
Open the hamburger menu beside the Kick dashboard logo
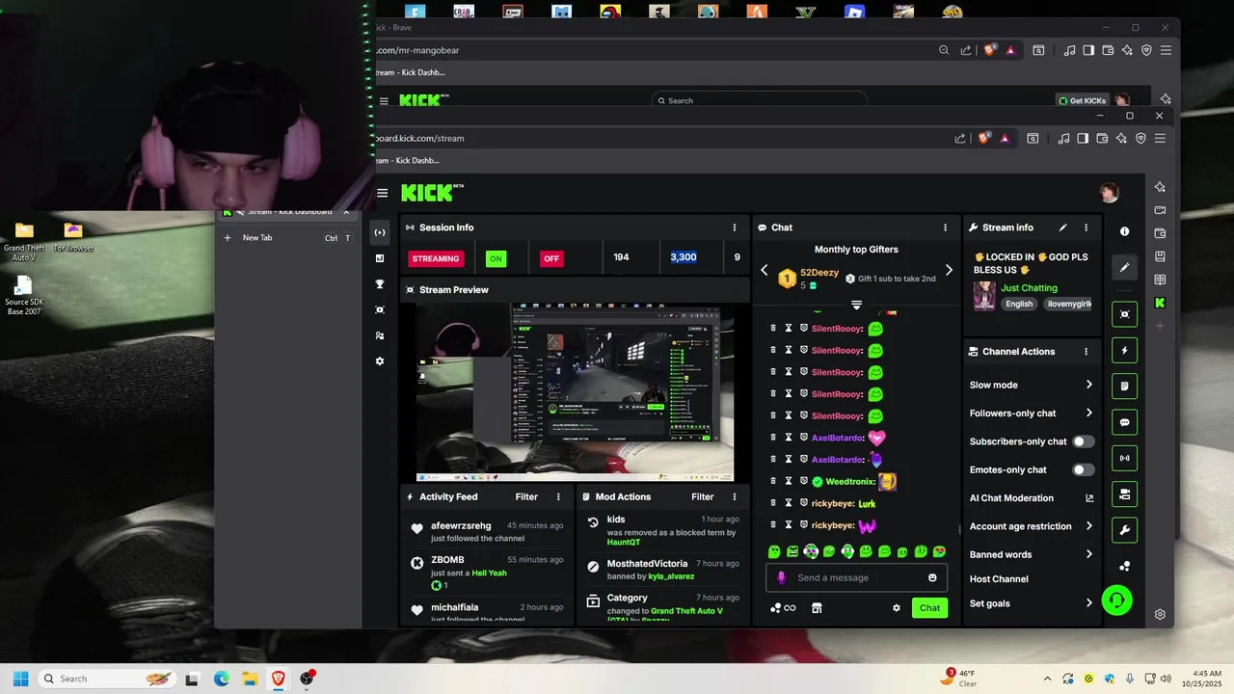(x=383, y=193)
